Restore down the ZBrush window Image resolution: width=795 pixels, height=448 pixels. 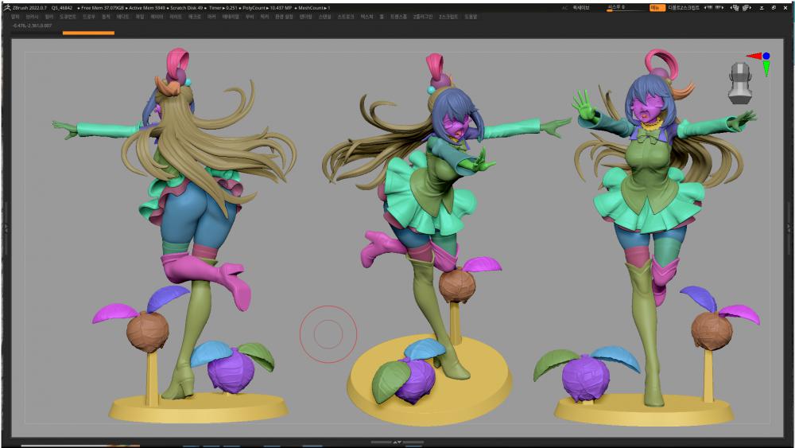(x=774, y=8)
